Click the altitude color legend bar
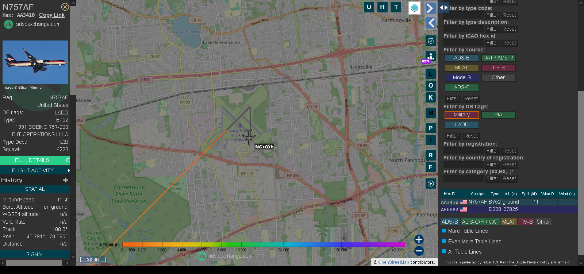The height and width of the screenshot is (274, 584). pos(264,244)
